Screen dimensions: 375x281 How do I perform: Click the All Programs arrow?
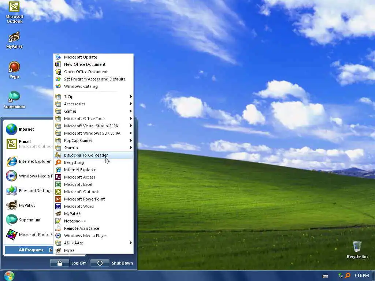click(51, 250)
